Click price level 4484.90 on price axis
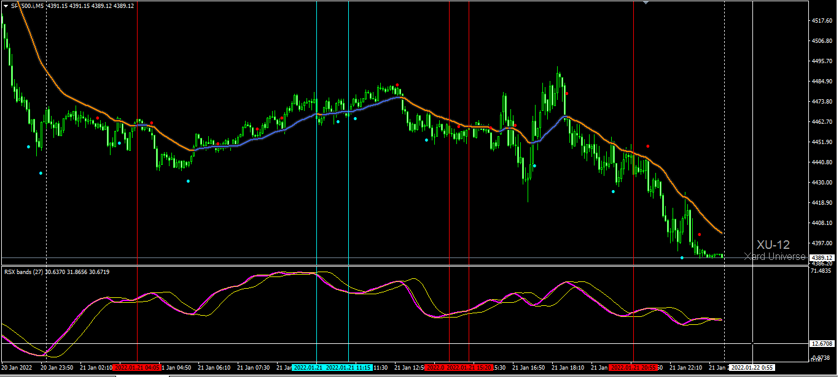The image size is (839, 377). click(x=822, y=82)
